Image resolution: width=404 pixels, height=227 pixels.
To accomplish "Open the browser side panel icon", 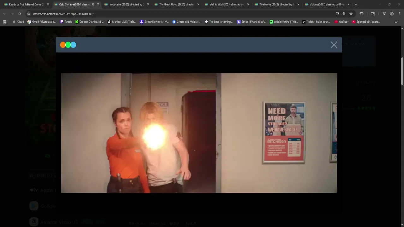I will coord(373,14).
